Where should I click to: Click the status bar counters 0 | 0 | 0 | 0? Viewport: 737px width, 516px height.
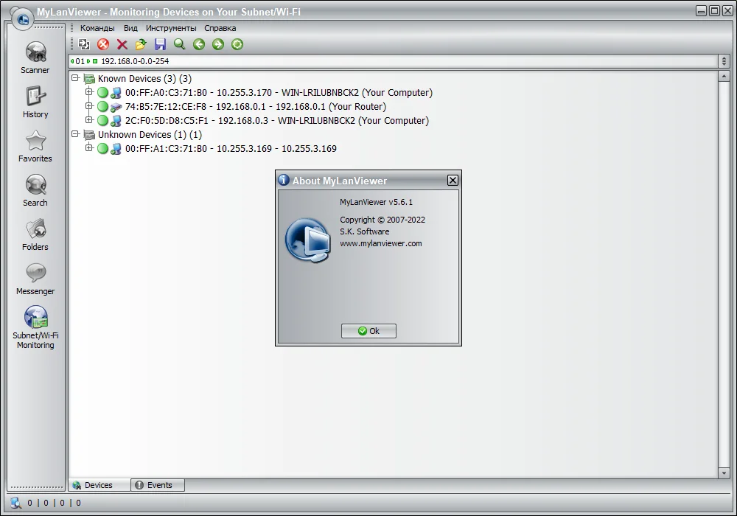pos(54,503)
